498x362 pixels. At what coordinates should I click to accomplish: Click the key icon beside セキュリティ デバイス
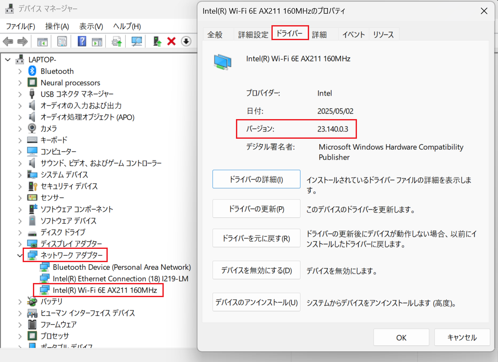[32, 186]
